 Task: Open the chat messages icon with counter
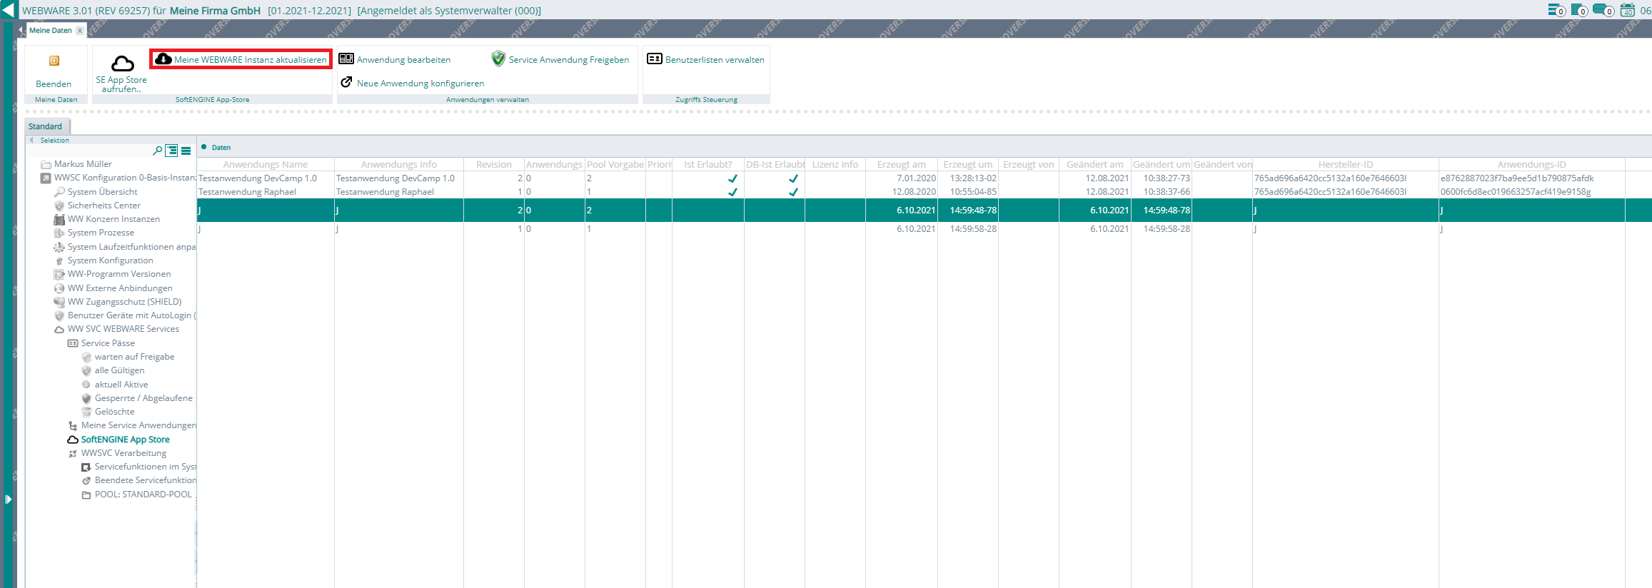(x=1602, y=10)
